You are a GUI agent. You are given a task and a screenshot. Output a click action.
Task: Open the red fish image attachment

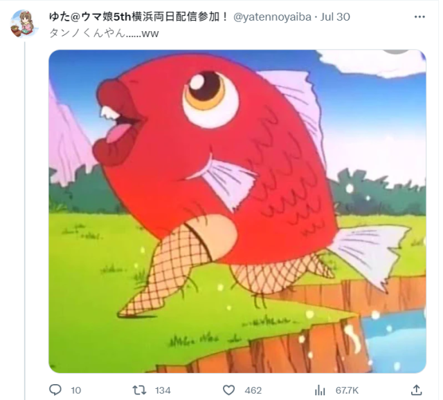click(x=237, y=211)
